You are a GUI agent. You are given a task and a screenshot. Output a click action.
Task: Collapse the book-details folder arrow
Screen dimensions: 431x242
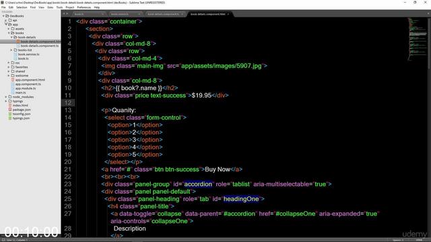pos(11,38)
